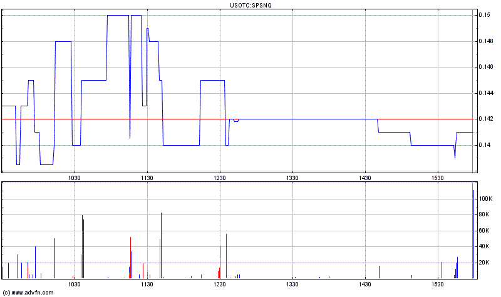
Task: Click the 1030 time label under volume chart
Action: tap(75, 284)
